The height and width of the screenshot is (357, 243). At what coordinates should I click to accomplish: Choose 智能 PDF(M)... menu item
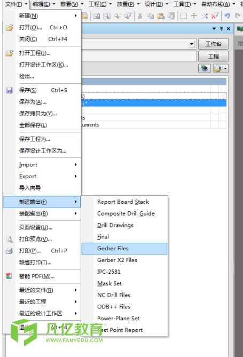(x=42, y=276)
